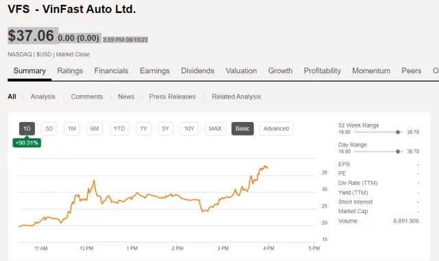Click the 52 Week Range slider marker
The image size is (439, 261).
tap(398, 132)
